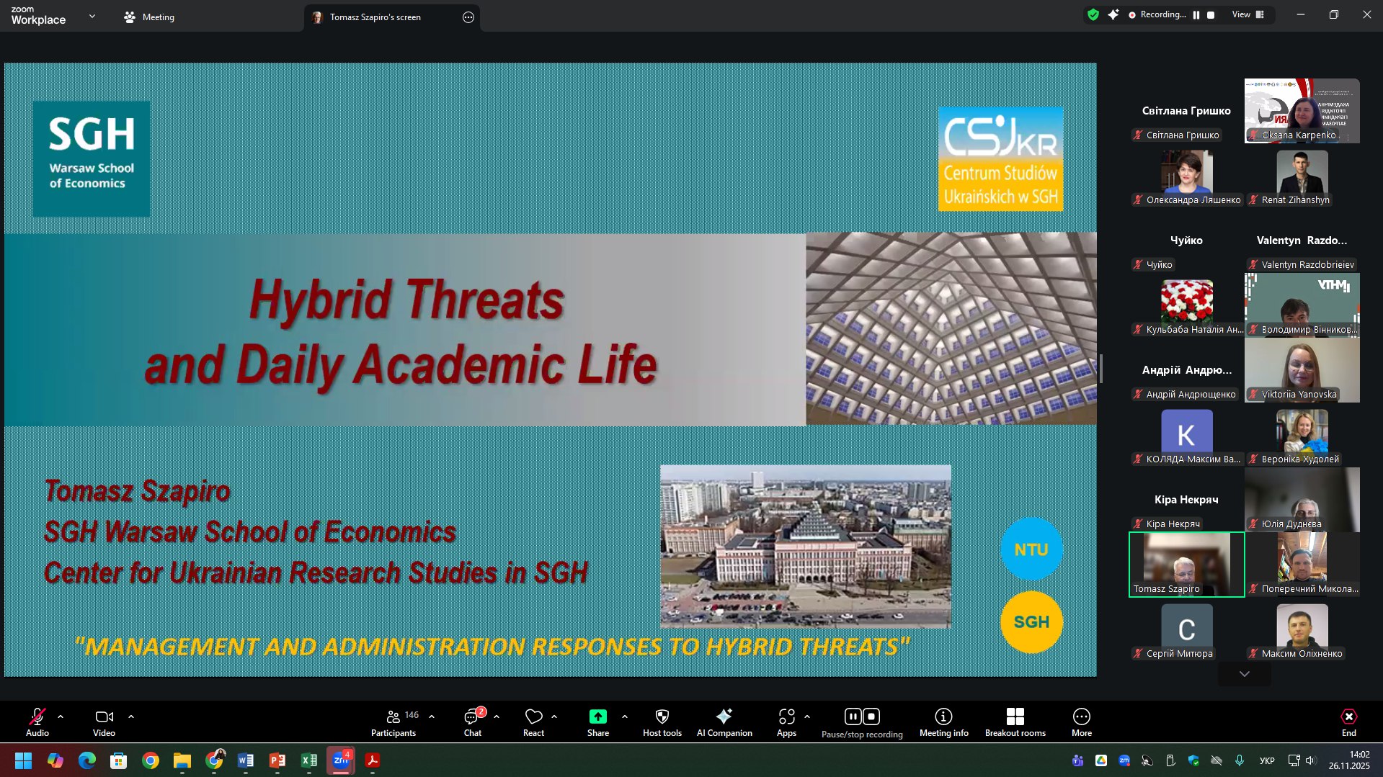Open the Chat panel

click(x=473, y=722)
